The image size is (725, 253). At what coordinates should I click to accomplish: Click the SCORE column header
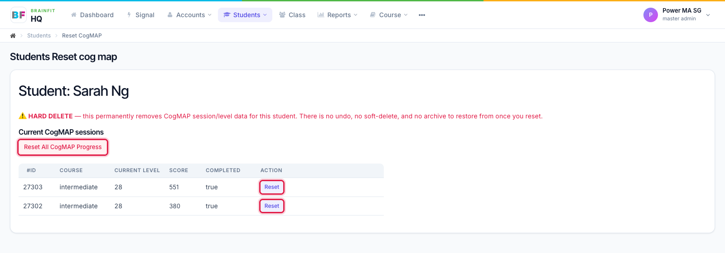coord(179,170)
